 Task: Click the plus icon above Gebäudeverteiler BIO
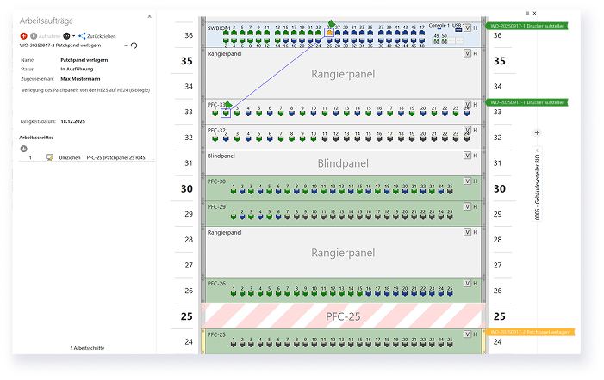(x=537, y=132)
